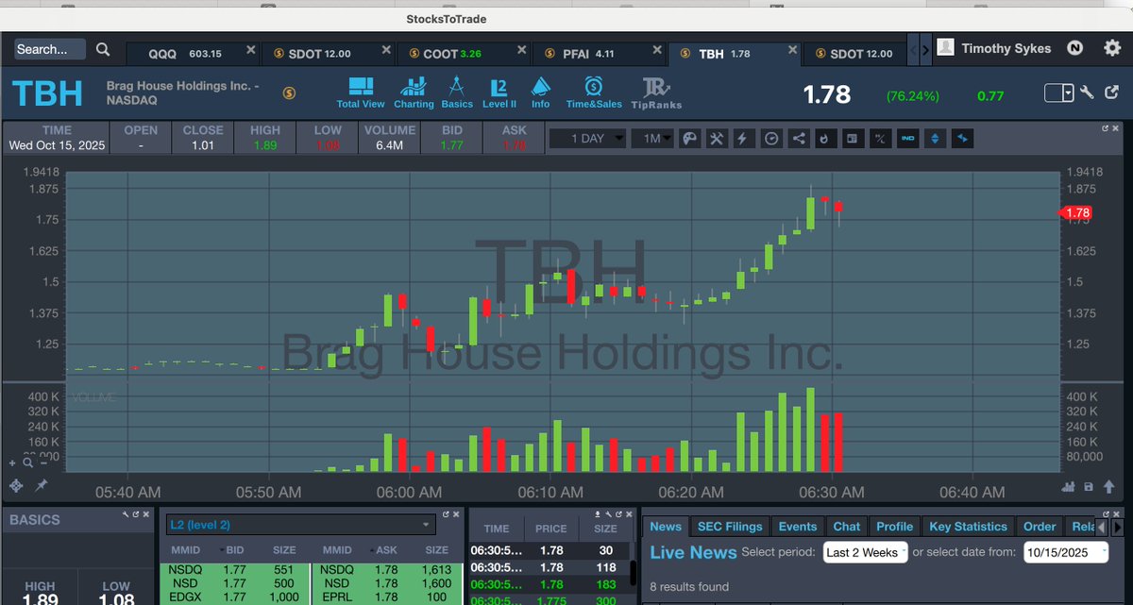Save chart with floppy disk icon
Image resolution: width=1133 pixels, height=605 pixels.
click(x=1089, y=487)
